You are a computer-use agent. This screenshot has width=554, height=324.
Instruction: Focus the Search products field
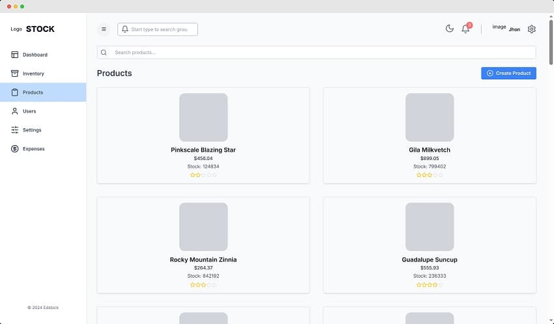(317, 53)
